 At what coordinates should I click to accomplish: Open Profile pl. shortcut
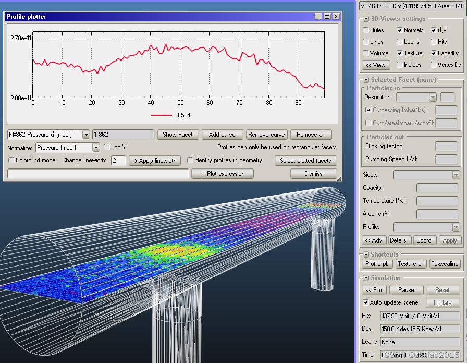377,264
